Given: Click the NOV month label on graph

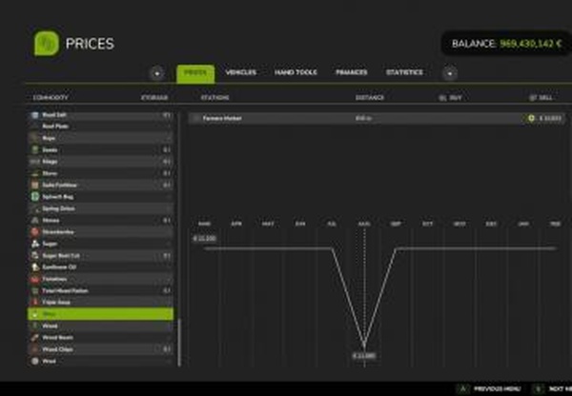Looking at the screenshot, I should 460,224.
